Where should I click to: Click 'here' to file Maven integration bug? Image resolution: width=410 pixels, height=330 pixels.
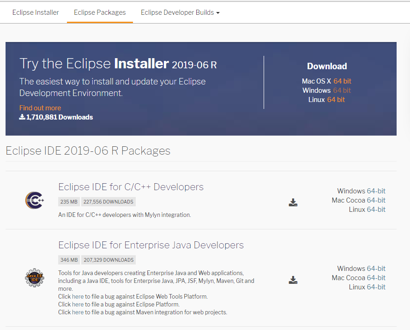click(x=78, y=312)
